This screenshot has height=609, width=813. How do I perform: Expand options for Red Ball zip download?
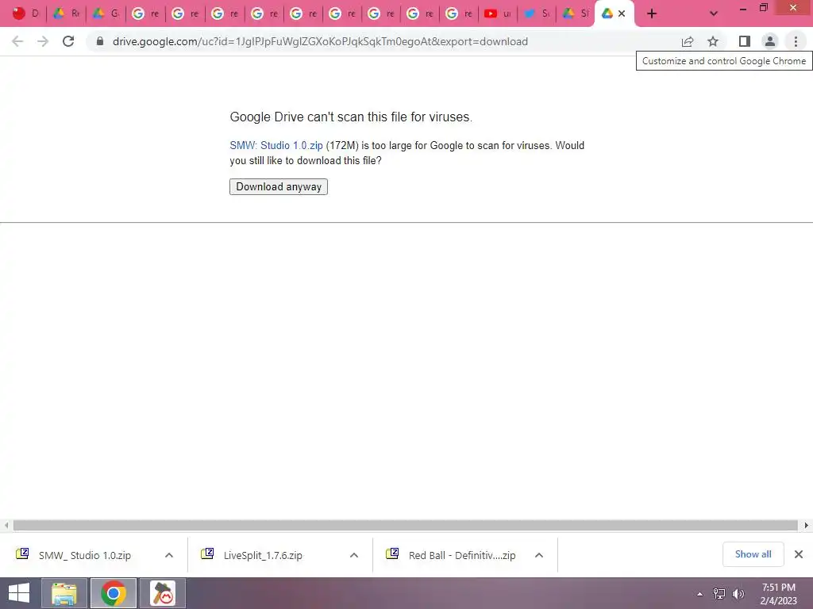[x=539, y=556]
